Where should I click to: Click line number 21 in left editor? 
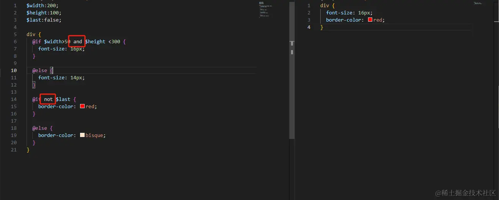14,150
